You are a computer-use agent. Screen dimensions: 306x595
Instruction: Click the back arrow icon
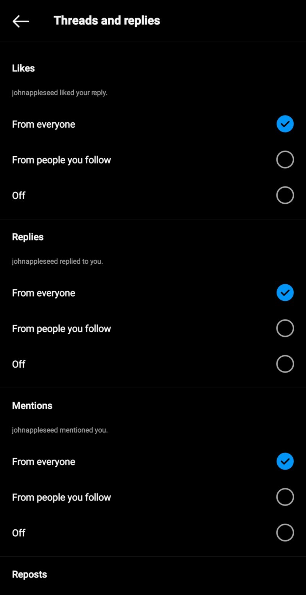21,21
